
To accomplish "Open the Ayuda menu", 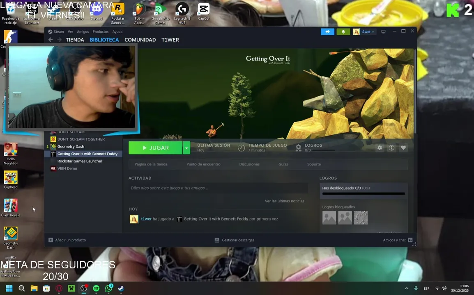I will 117,32.
